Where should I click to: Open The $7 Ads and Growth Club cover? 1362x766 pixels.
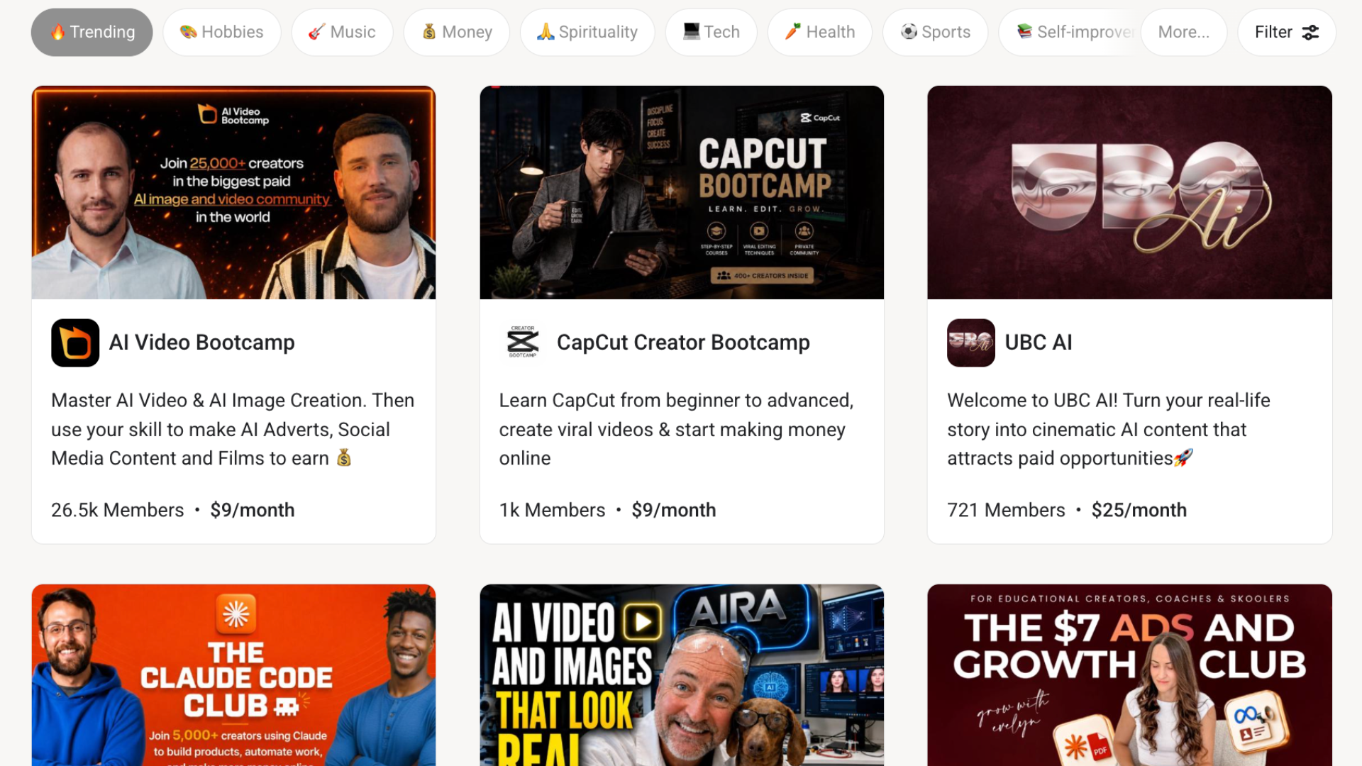1129,675
